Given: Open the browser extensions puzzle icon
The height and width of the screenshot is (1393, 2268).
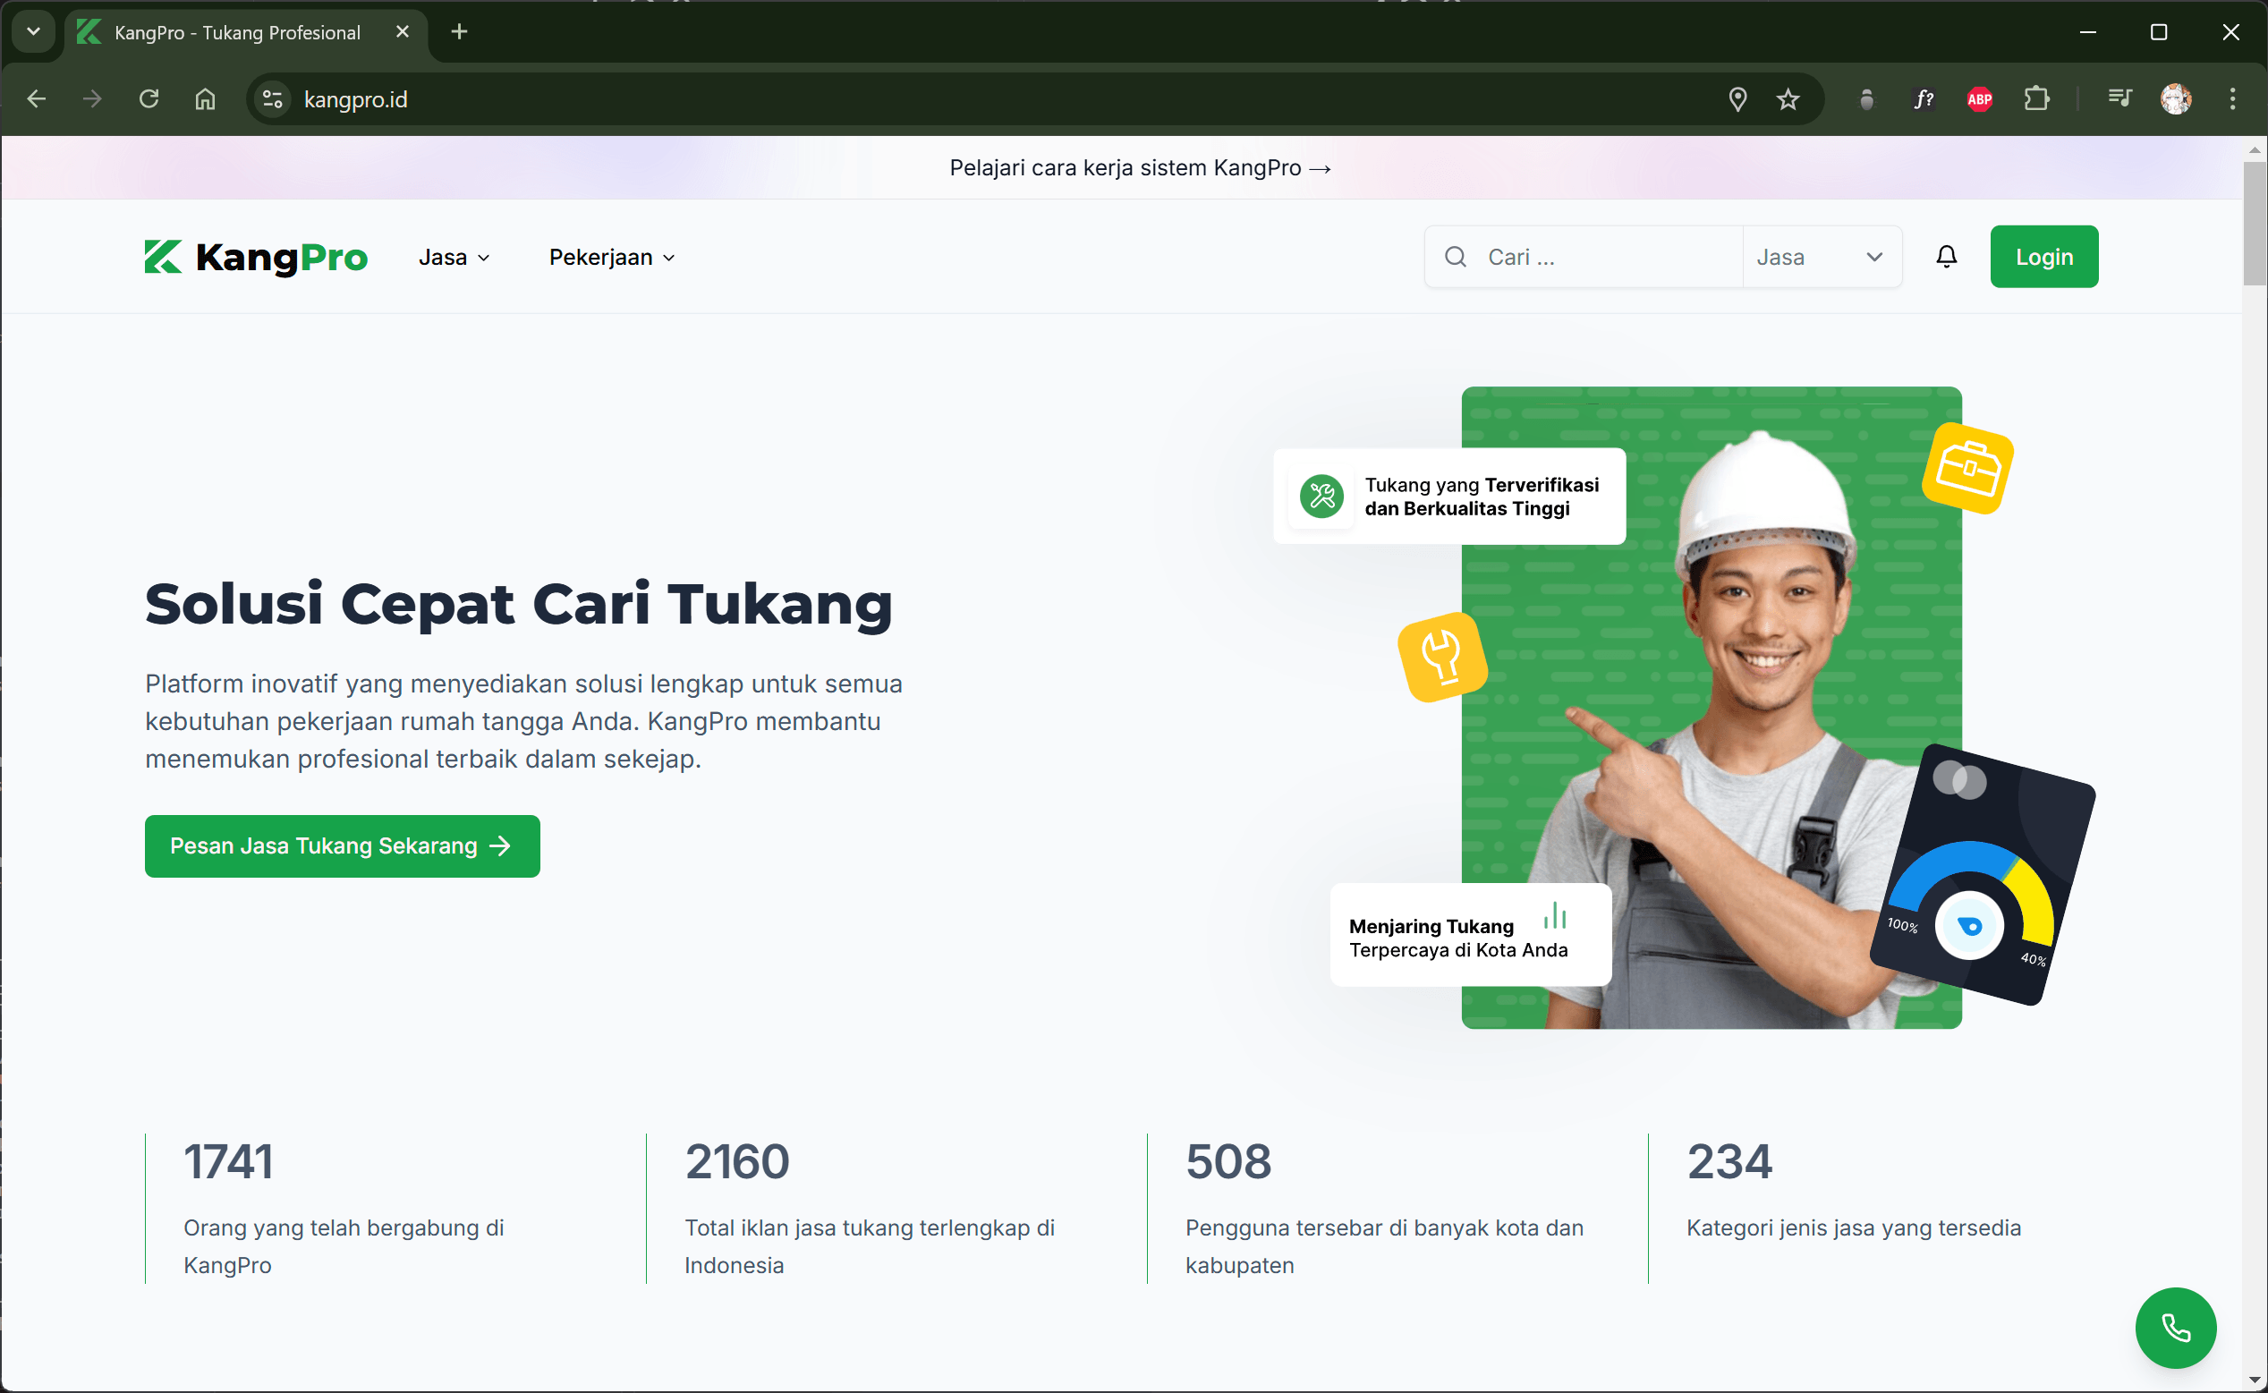Looking at the screenshot, I should pos(2037,98).
